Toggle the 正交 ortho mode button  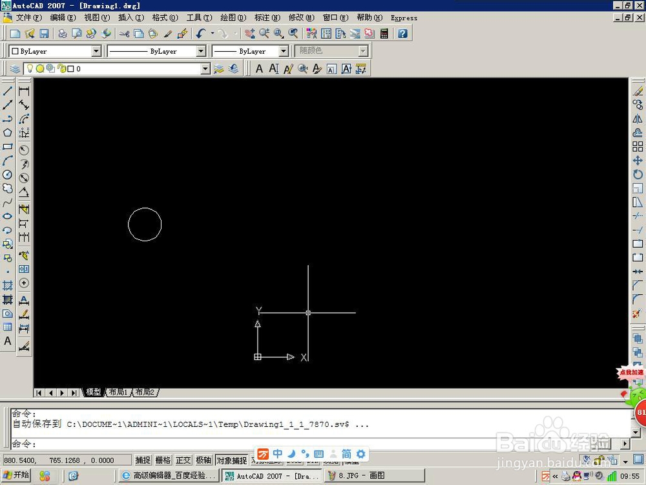pyautogui.click(x=183, y=460)
